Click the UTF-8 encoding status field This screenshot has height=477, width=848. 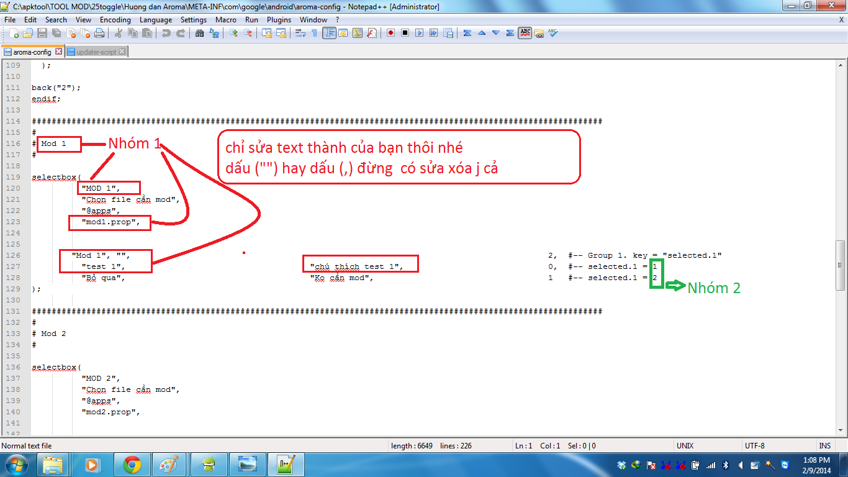[x=778, y=445]
